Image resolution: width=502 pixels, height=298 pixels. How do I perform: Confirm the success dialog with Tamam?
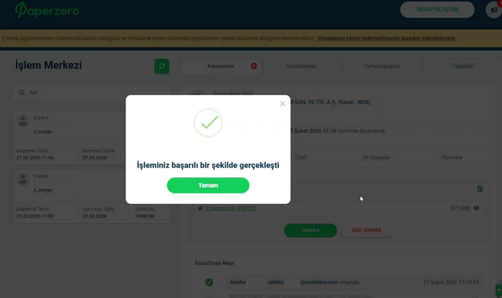[208, 185]
